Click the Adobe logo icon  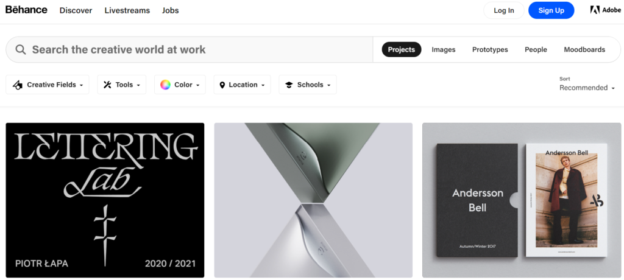595,10
